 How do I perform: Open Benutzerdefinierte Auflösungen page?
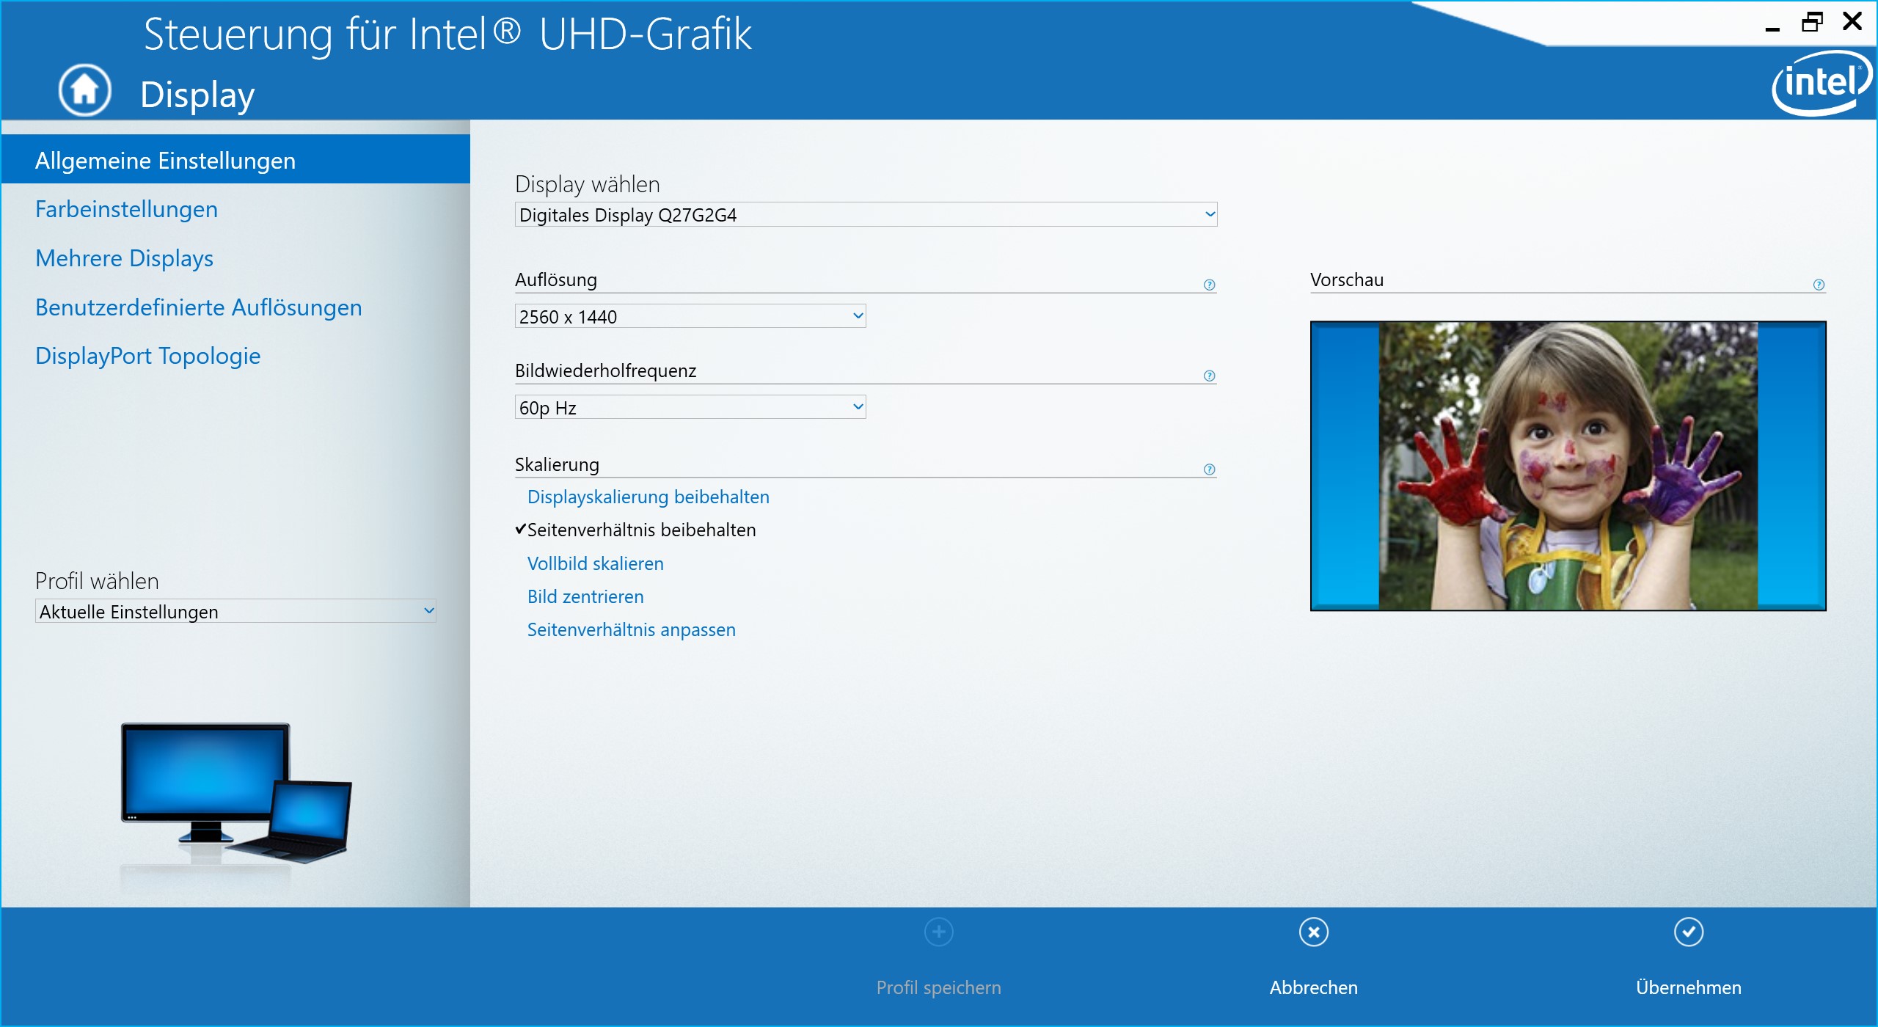click(x=198, y=307)
